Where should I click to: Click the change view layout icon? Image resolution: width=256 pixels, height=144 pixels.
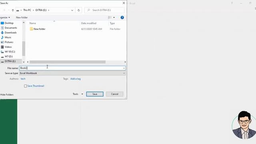pos(110,18)
